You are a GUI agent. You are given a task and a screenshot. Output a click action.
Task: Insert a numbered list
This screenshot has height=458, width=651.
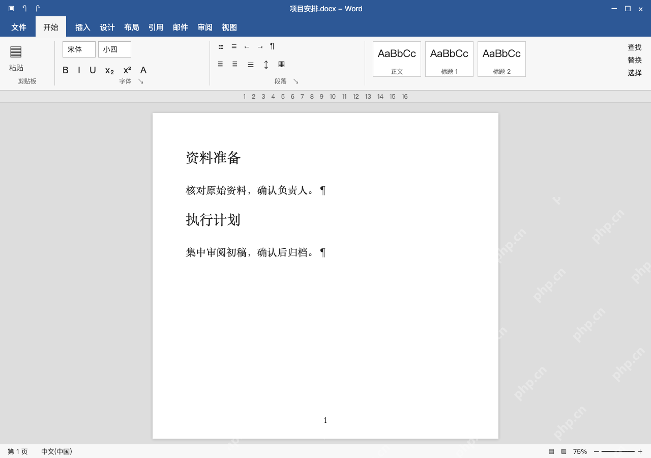click(234, 46)
